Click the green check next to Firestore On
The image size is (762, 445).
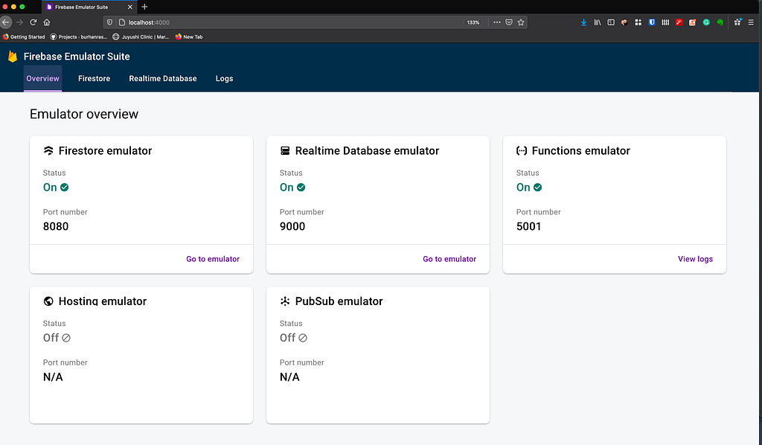[64, 188]
